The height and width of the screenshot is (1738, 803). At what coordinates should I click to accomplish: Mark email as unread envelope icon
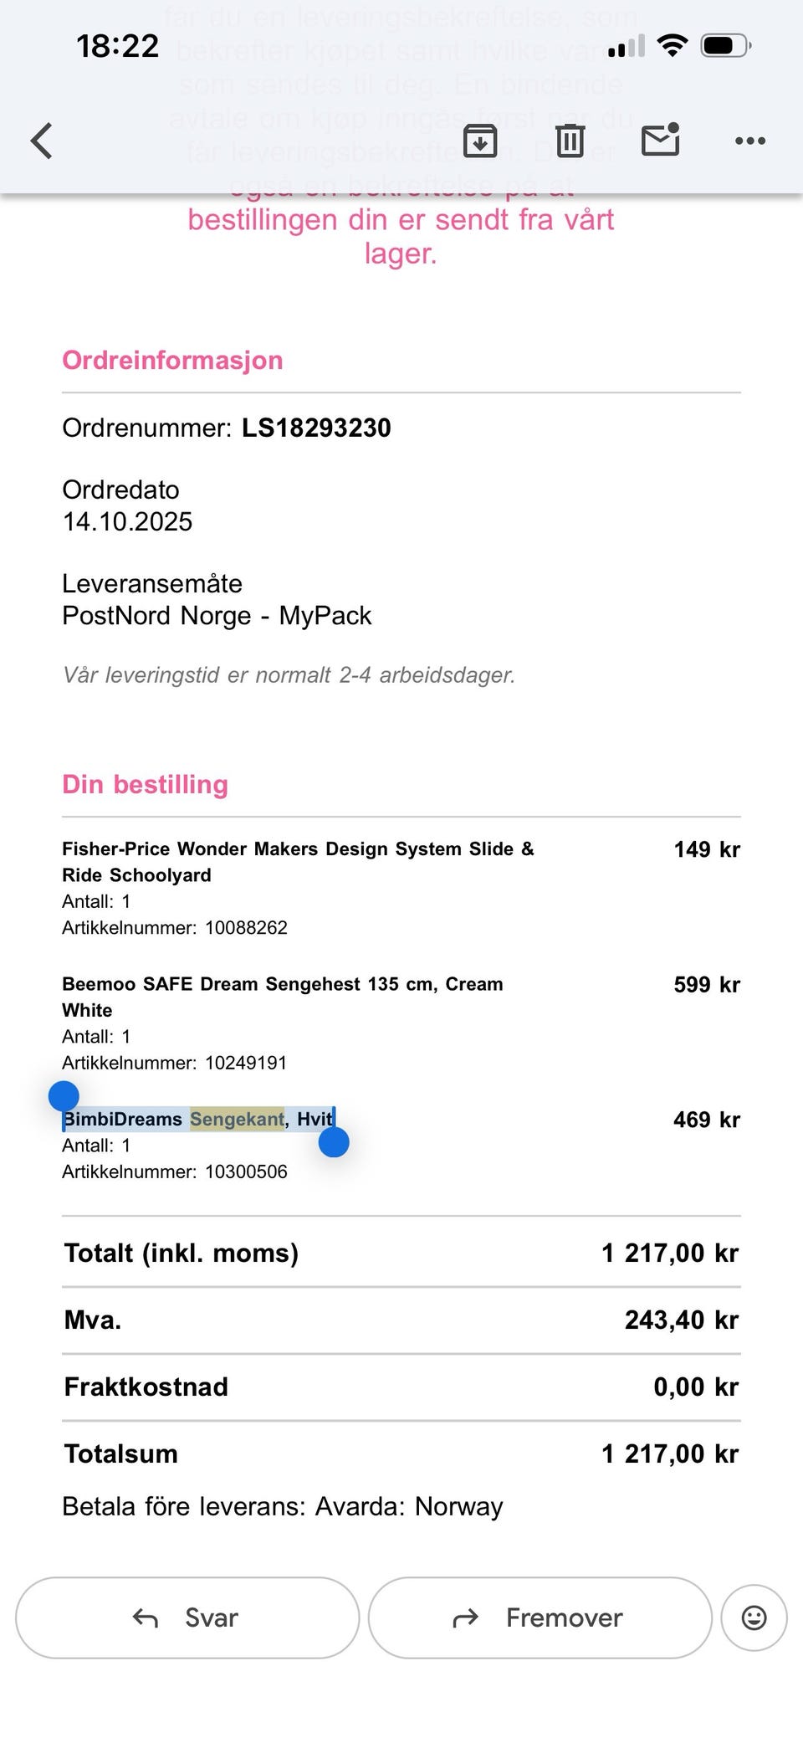tap(661, 140)
